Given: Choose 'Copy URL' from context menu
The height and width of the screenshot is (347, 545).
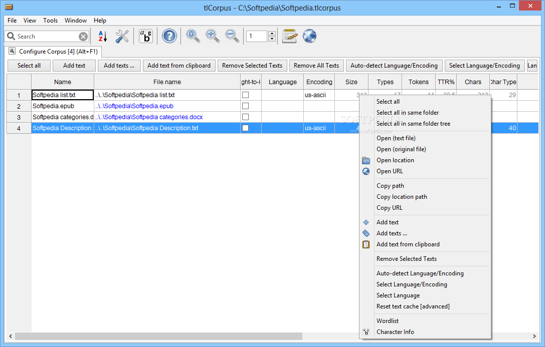Looking at the screenshot, I should tap(425, 208).
